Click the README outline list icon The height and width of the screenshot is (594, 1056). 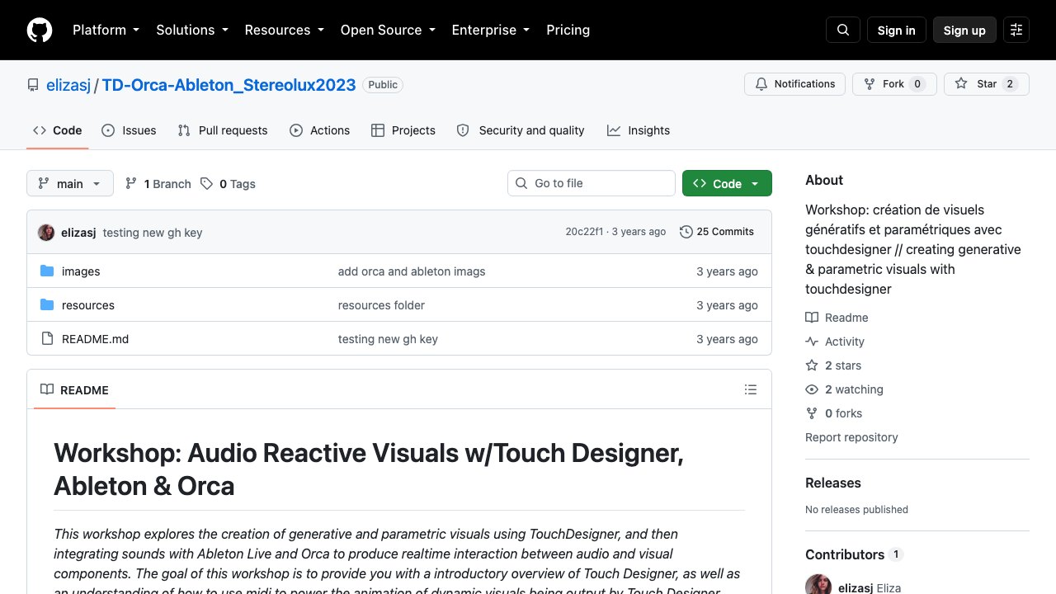pyautogui.click(x=751, y=389)
